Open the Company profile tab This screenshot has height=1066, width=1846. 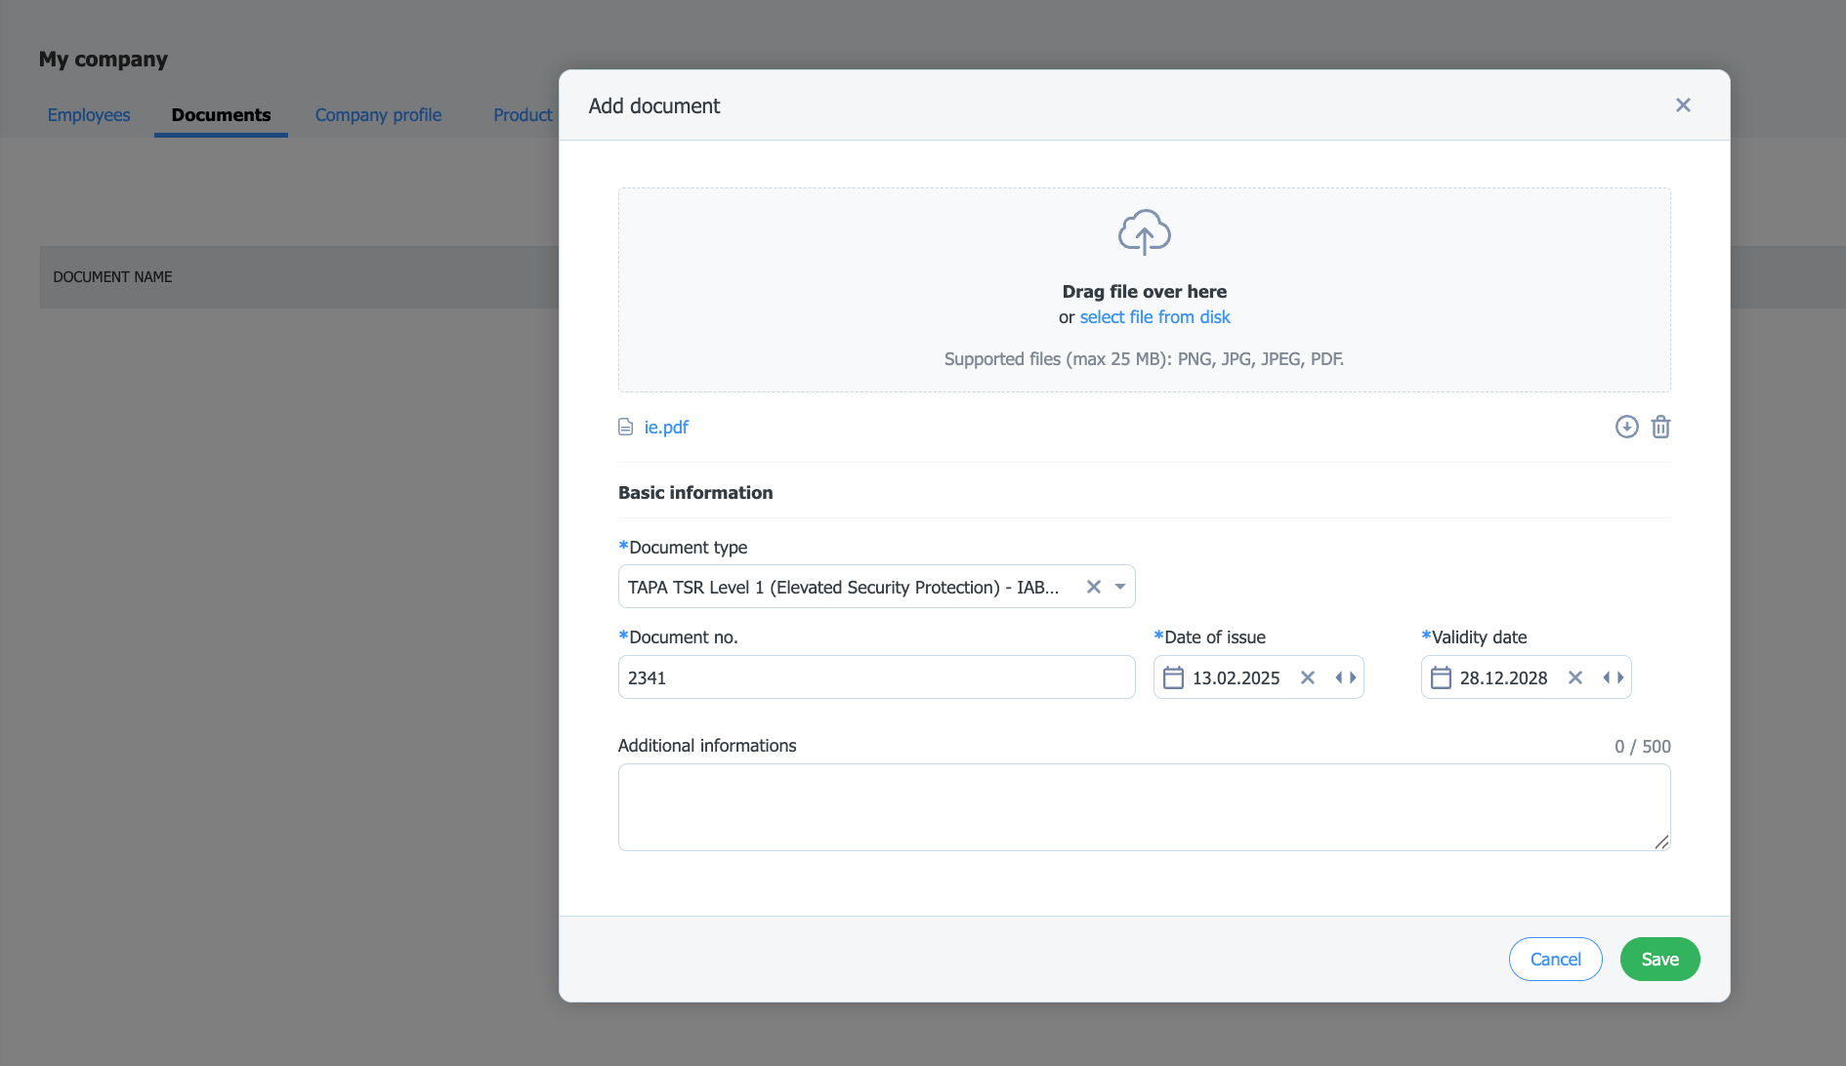point(378,115)
